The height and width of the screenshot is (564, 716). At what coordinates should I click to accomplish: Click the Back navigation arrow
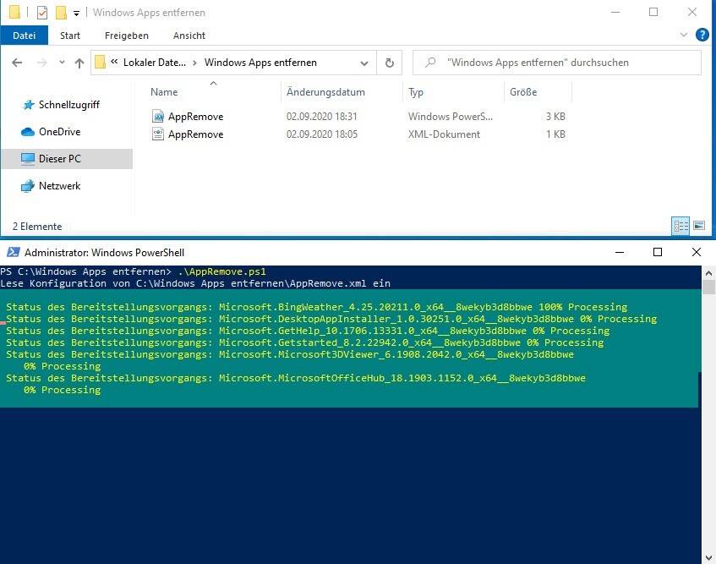pos(17,63)
